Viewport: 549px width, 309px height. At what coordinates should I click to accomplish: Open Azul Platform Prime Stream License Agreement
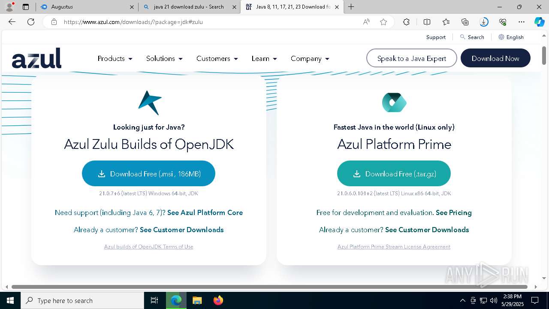coord(394,247)
